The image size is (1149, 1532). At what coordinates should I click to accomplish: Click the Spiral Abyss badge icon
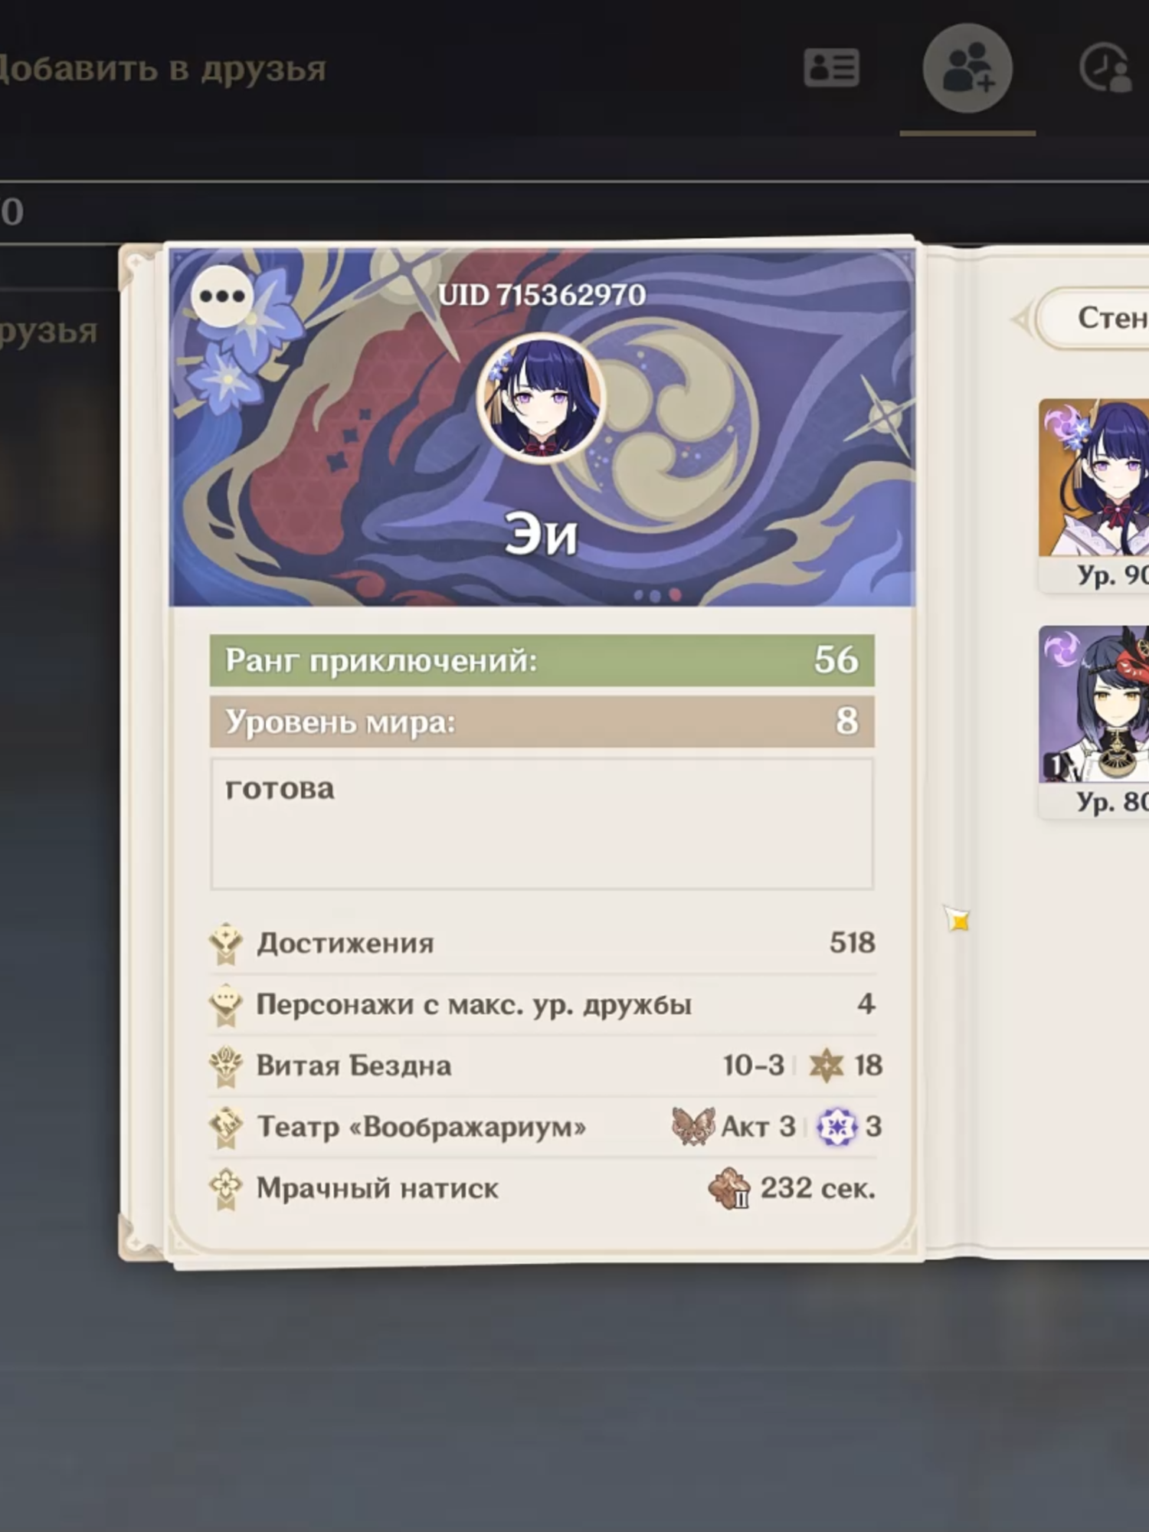point(226,1066)
